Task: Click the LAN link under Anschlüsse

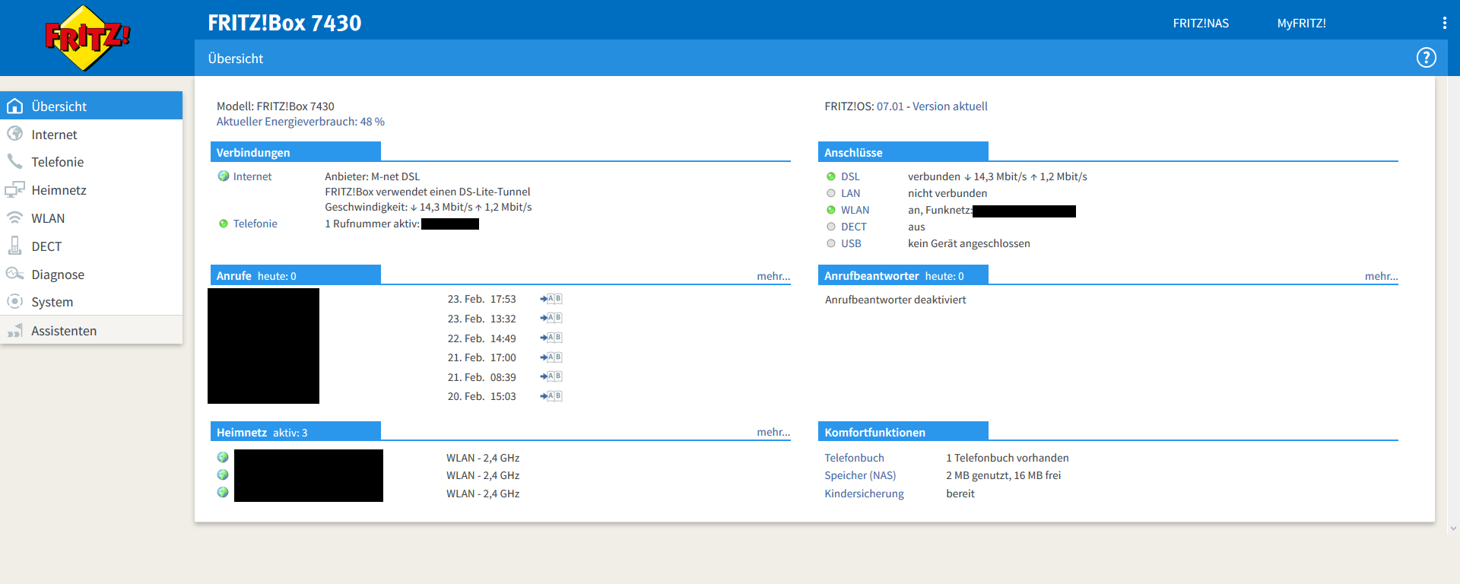Action: (x=850, y=193)
